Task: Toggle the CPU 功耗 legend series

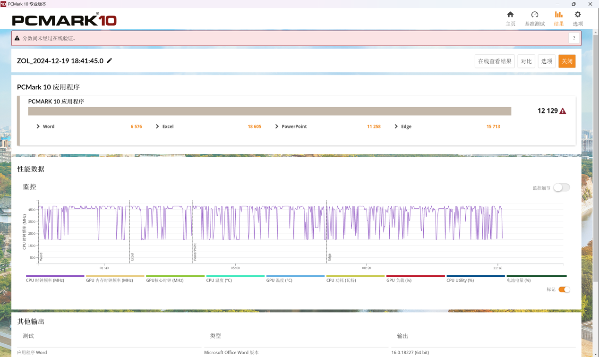Action: click(x=355, y=279)
